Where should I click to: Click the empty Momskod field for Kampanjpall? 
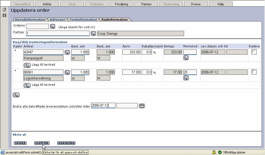click(x=190, y=52)
